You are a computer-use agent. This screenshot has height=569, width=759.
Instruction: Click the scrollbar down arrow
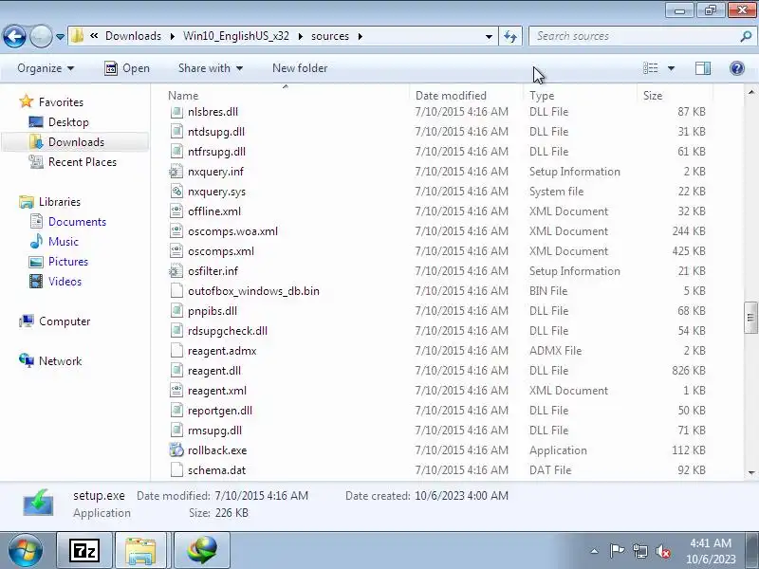750,472
